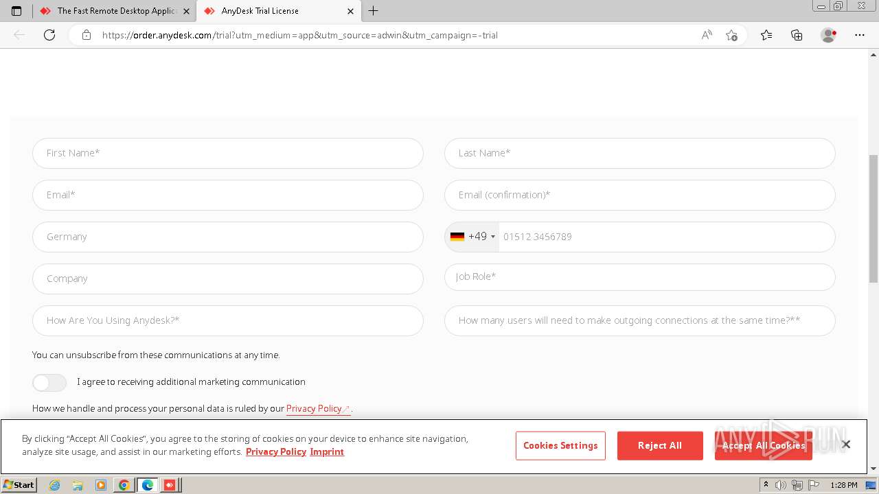Viewport: 879px width, 494px height.
Task: Click the address bar URL
Action: click(300, 35)
